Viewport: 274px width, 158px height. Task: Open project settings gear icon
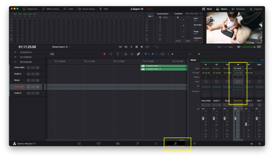(259, 144)
